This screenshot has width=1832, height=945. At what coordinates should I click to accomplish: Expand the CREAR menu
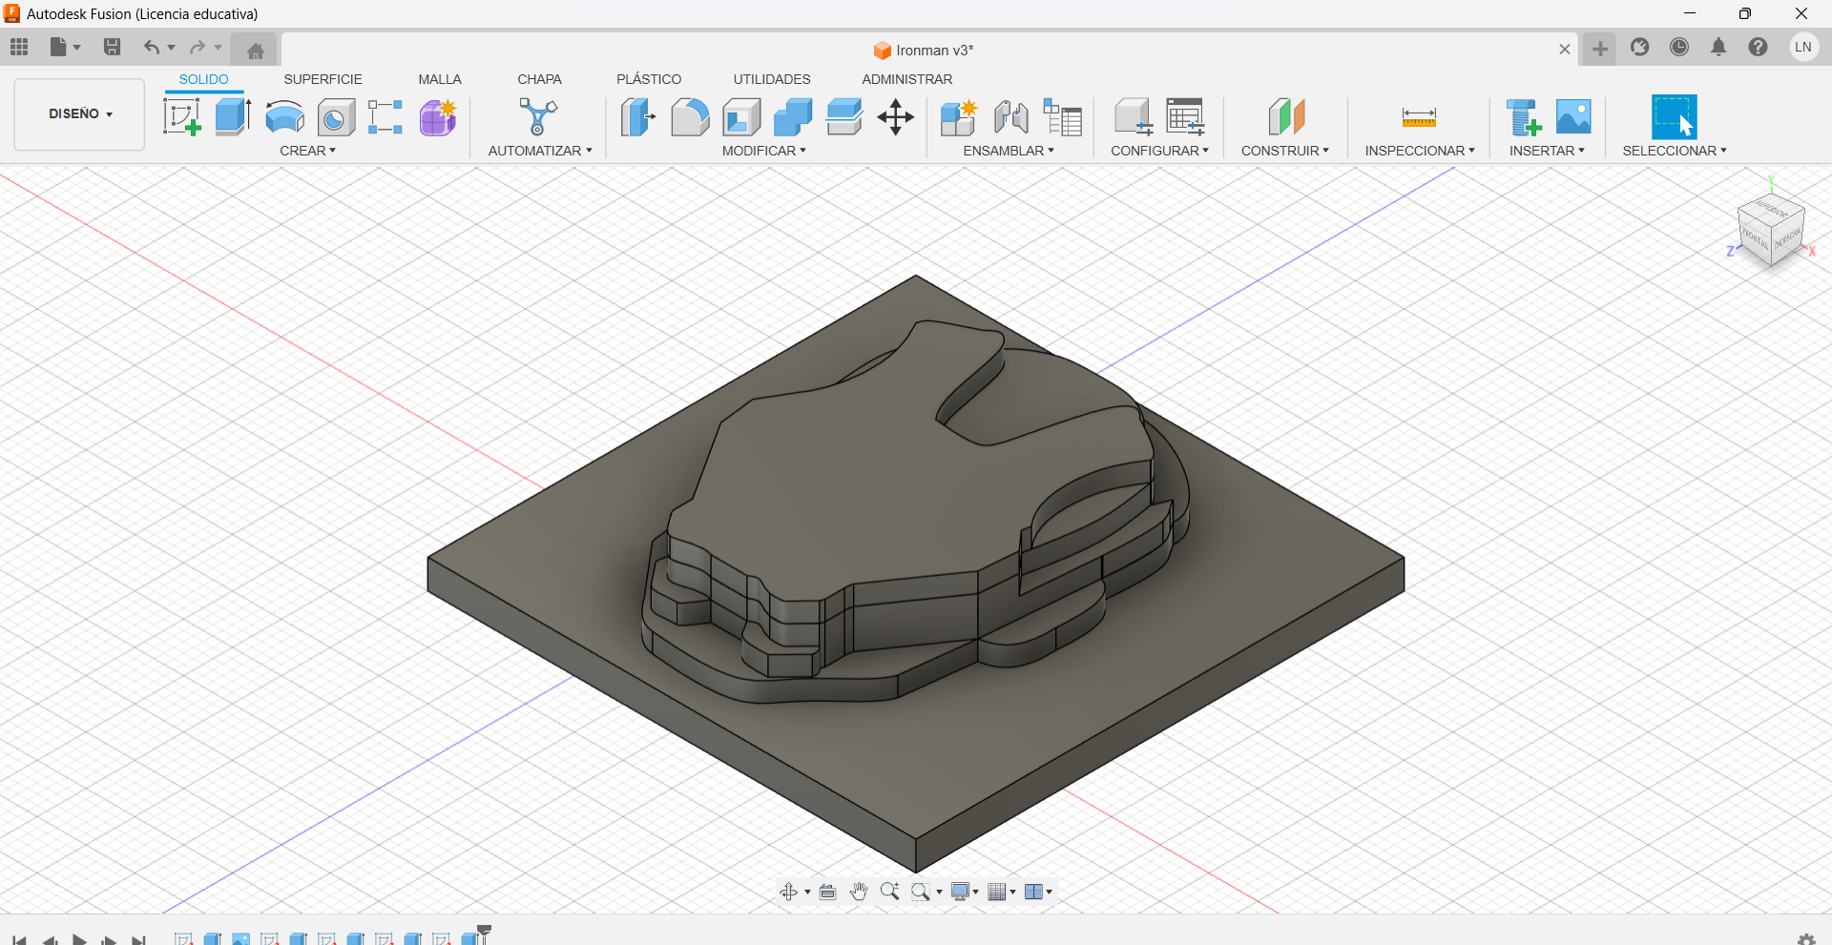[x=307, y=151]
